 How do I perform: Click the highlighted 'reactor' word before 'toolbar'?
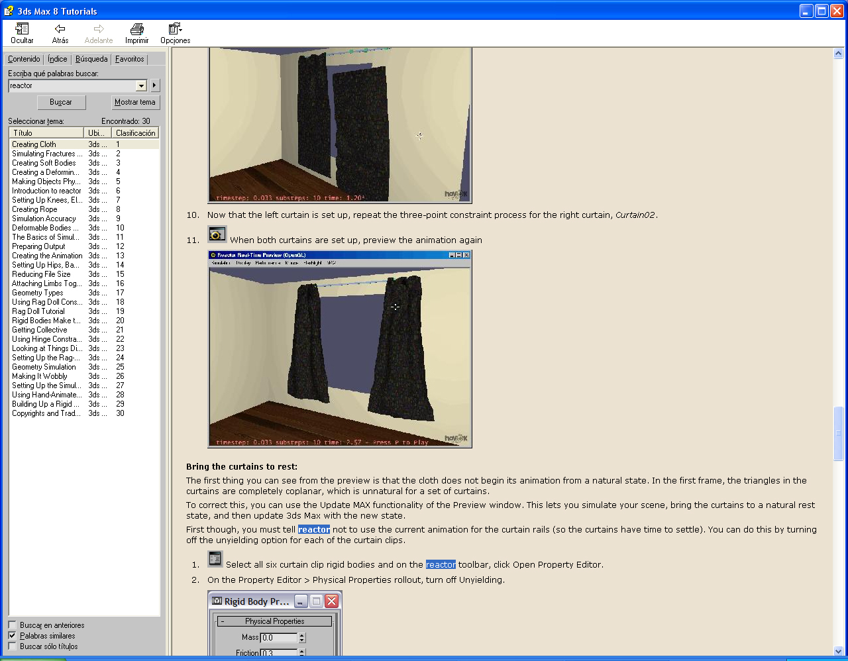(x=441, y=565)
